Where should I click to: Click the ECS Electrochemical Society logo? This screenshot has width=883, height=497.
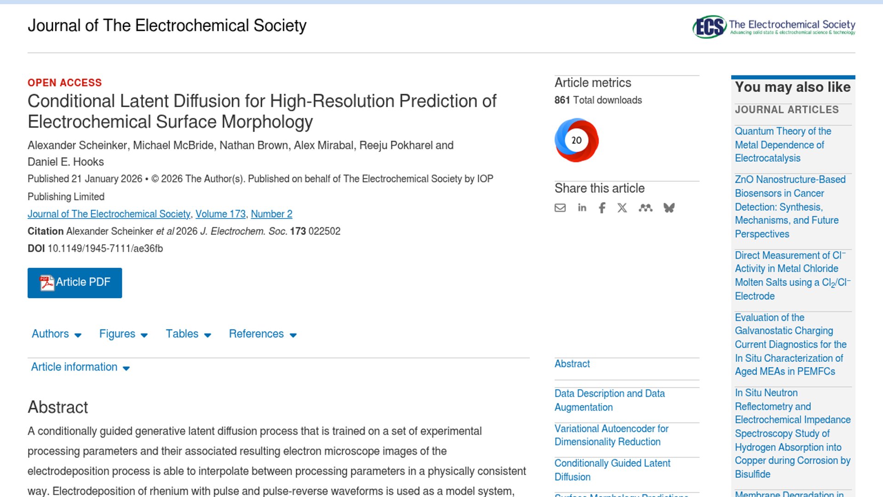pyautogui.click(x=774, y=26)
